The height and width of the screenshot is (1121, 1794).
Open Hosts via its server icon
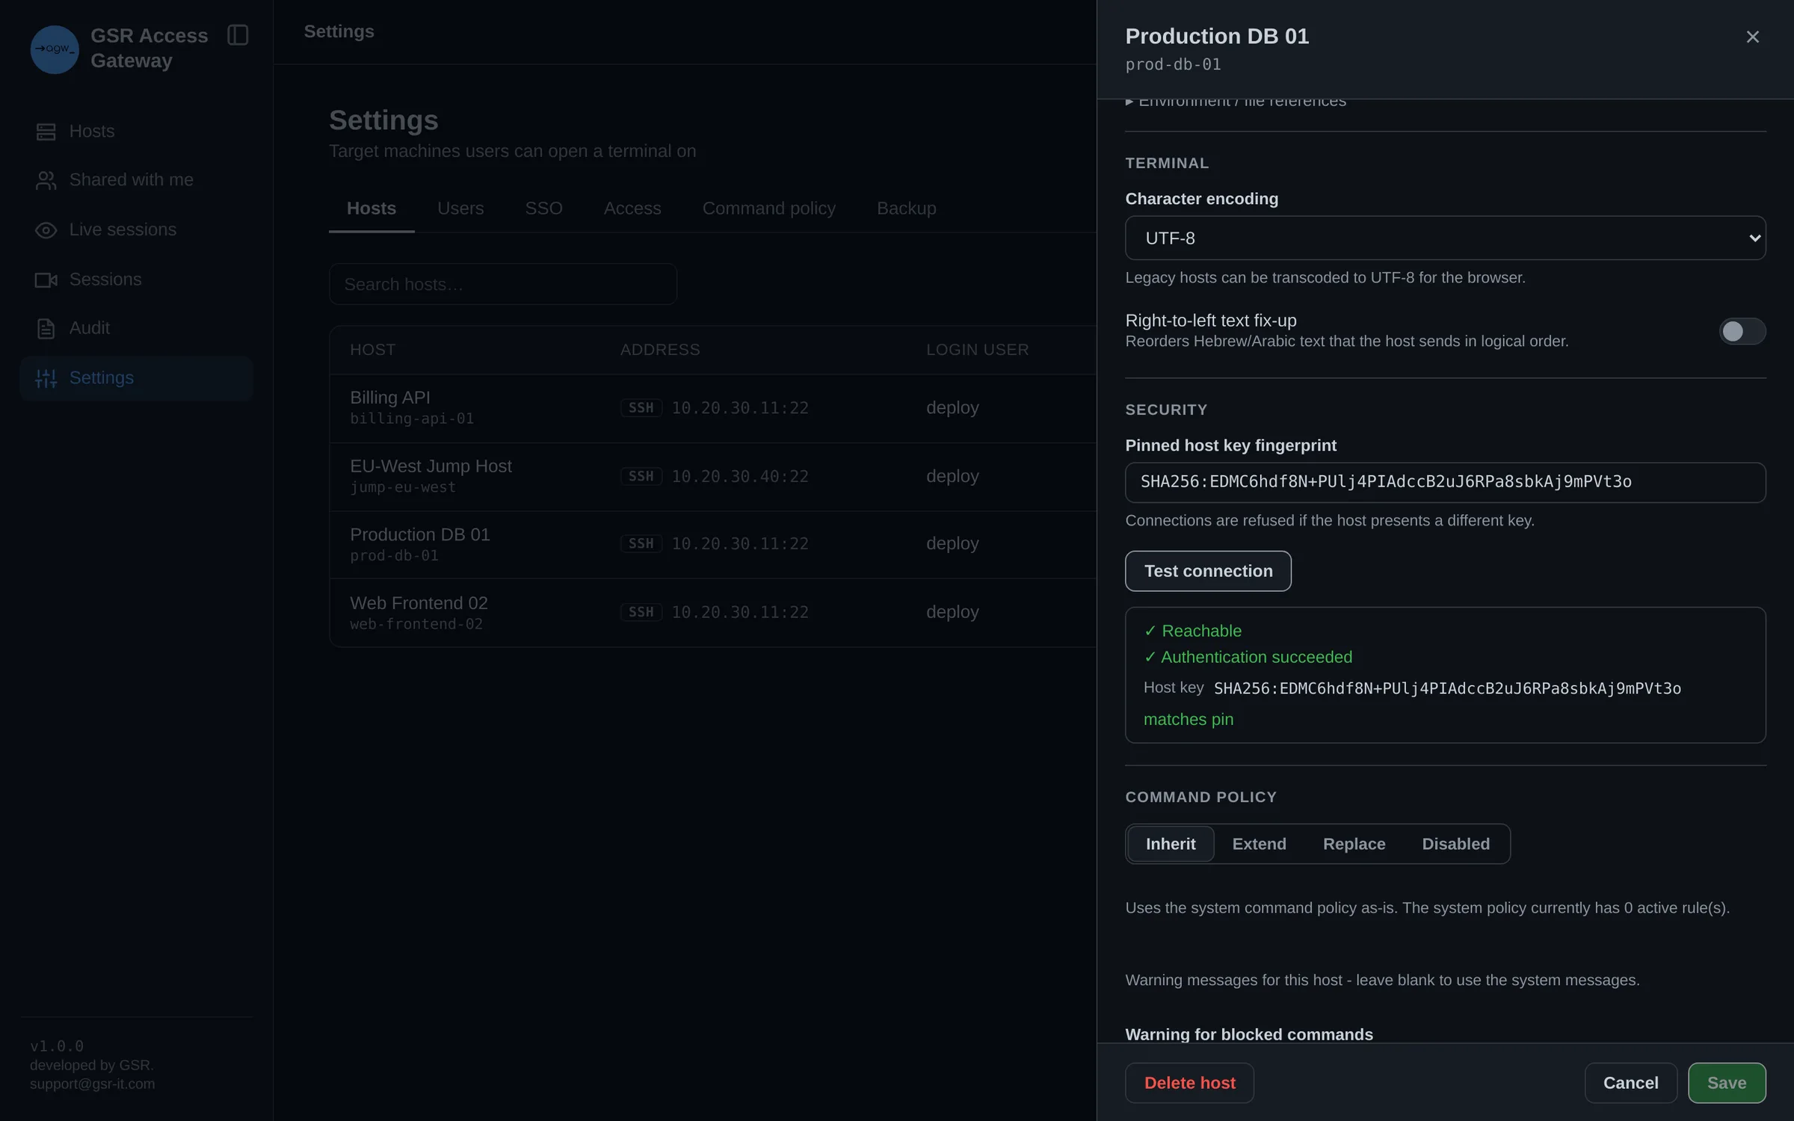coord(46,132)
